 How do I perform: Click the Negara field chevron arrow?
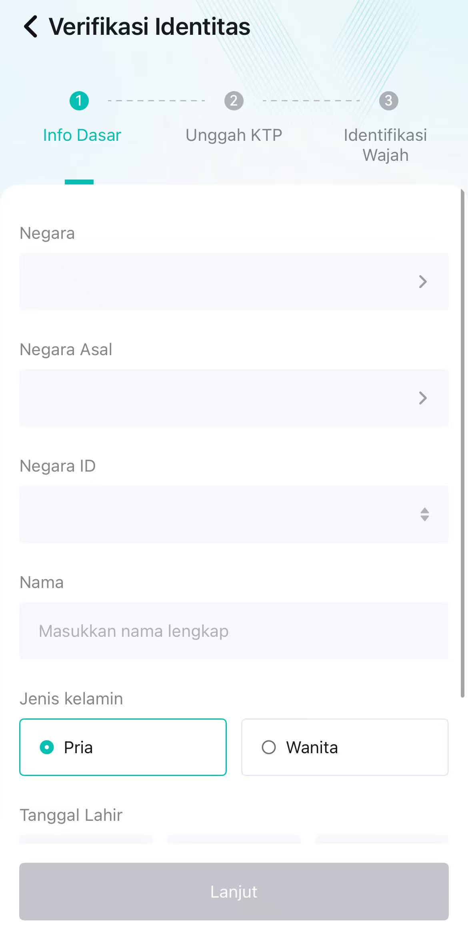[423, 282]
